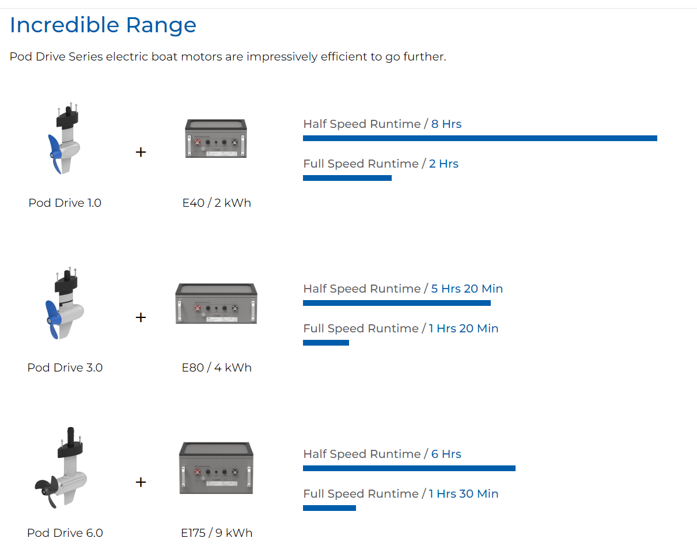This screenshot has height=557, width=697.
Task: Click the 1 Hrs 30 Min runtime text
Action: (464, 494)
